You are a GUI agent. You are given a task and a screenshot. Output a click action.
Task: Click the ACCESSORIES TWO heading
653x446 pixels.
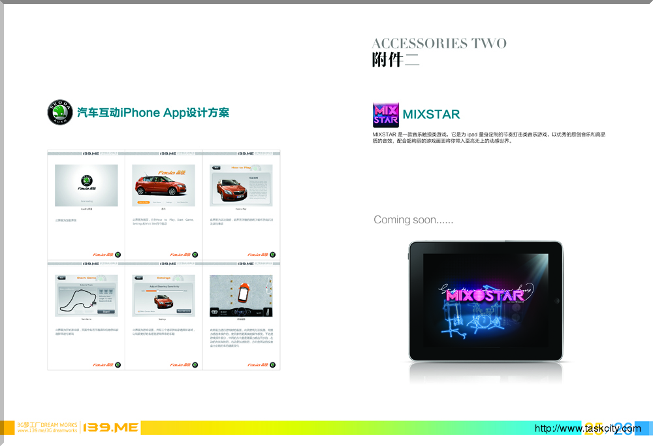click(x=439, y=43)
